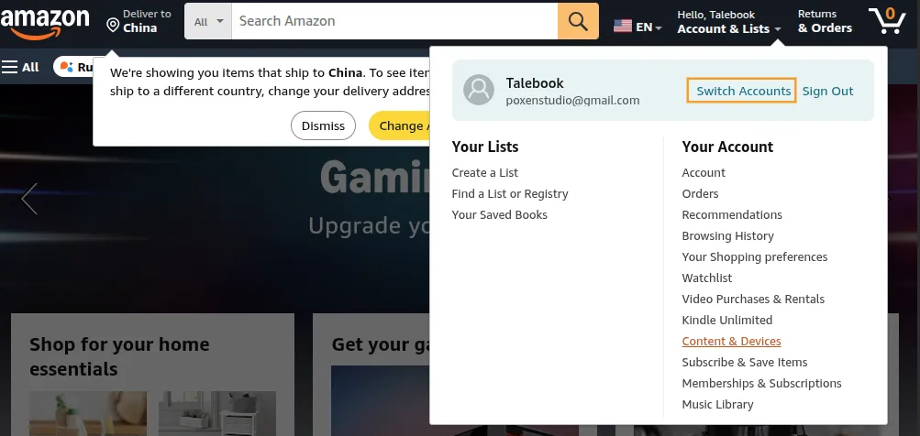Click the previous carousel arrow
920x436 pixels.
coord(29,199)
